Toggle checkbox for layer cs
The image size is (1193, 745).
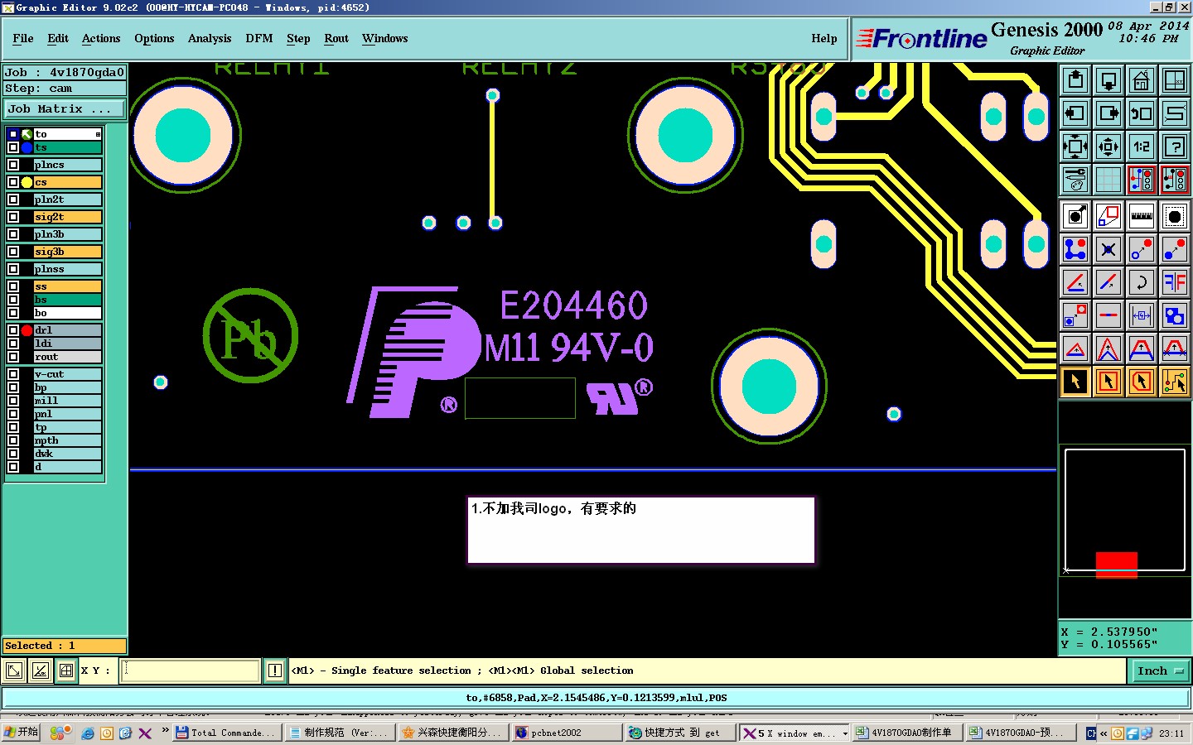13,182
